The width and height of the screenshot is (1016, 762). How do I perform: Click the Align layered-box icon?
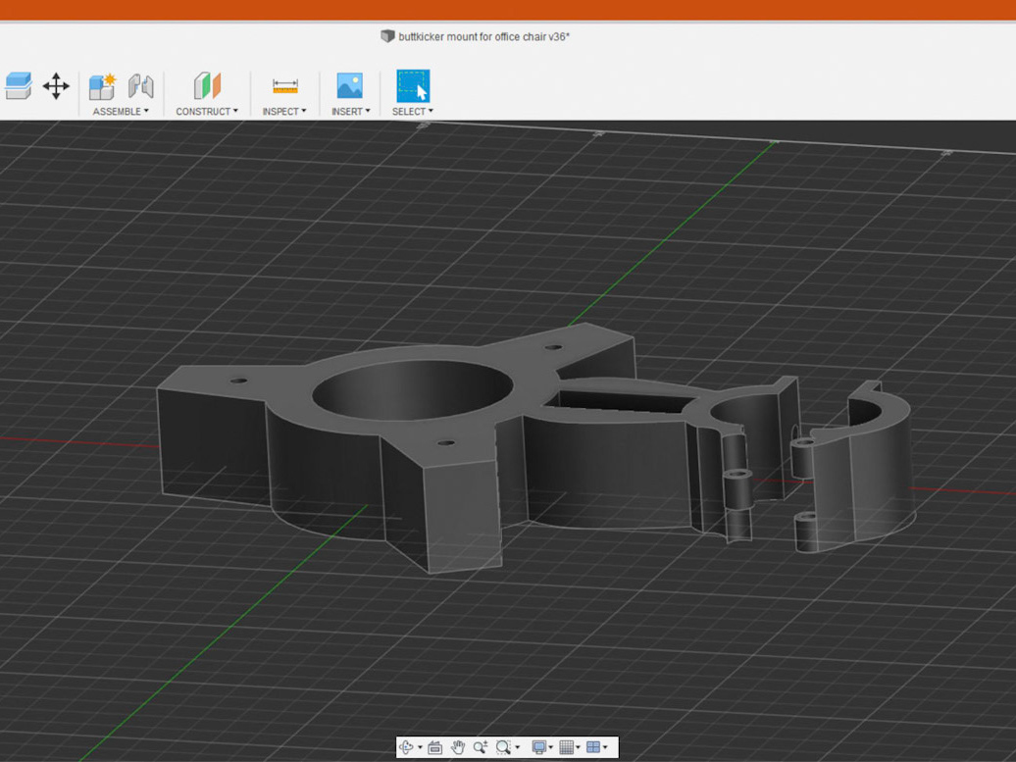pyautogui.click(x=18, y=86)
